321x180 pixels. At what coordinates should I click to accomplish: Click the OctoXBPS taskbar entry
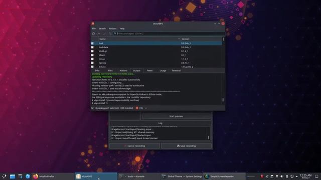click(96, 176)
